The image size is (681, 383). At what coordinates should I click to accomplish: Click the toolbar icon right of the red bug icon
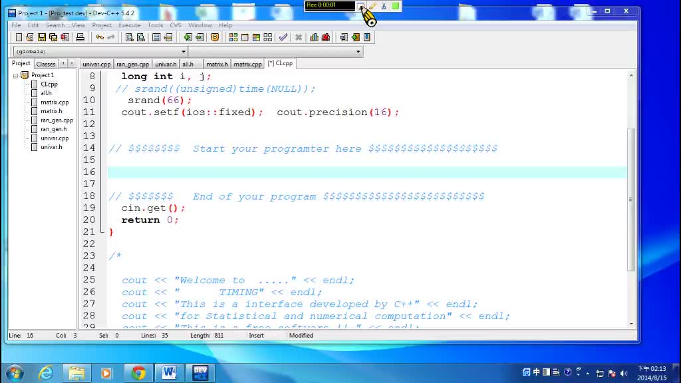click(x=344, y=37)
